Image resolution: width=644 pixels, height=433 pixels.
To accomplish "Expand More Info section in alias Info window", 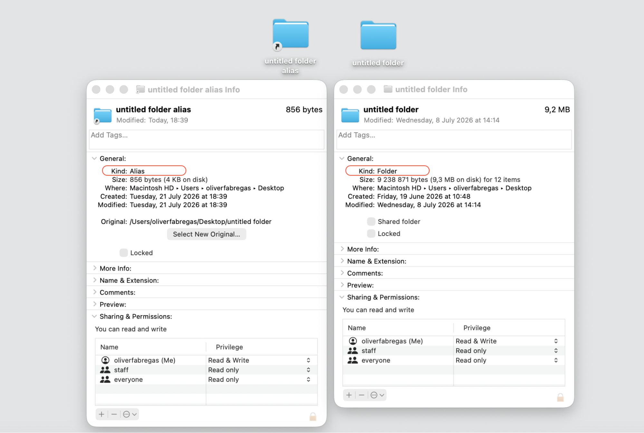I will click(x=95, y=268).
